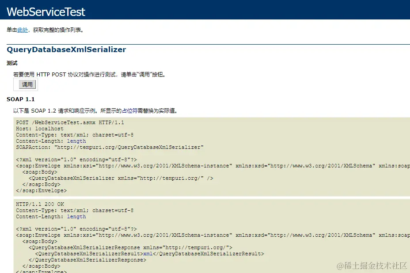Click the xml placeholder in the Result element
The height and width of the screenshot is (273, 410).
148,254
